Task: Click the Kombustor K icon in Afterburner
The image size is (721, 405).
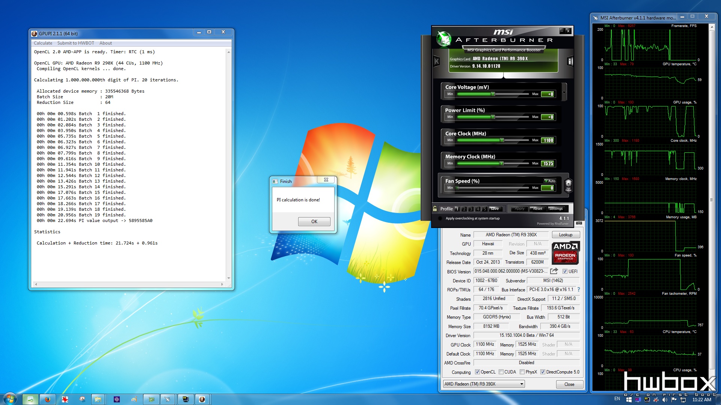Action: click(436, 61)
